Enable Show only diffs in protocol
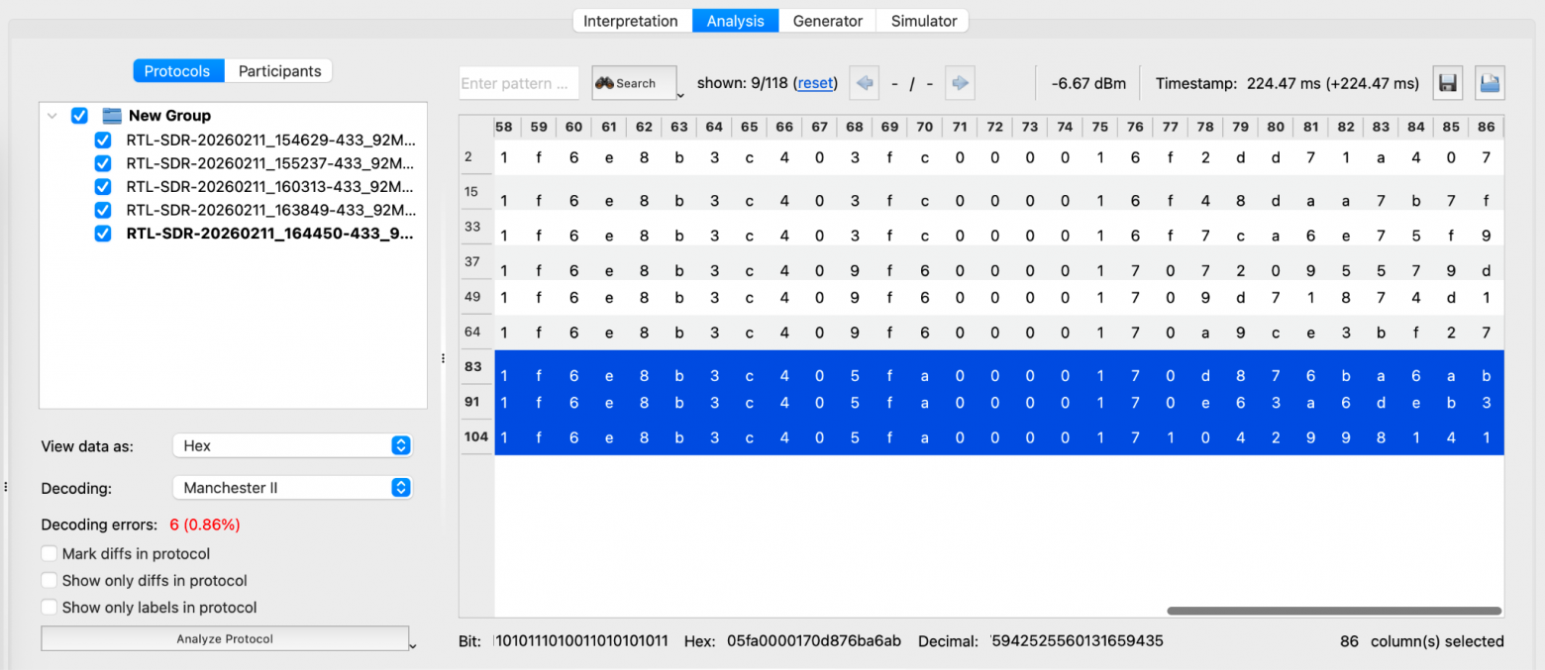The image size is (1545, 670). point(50,581)
